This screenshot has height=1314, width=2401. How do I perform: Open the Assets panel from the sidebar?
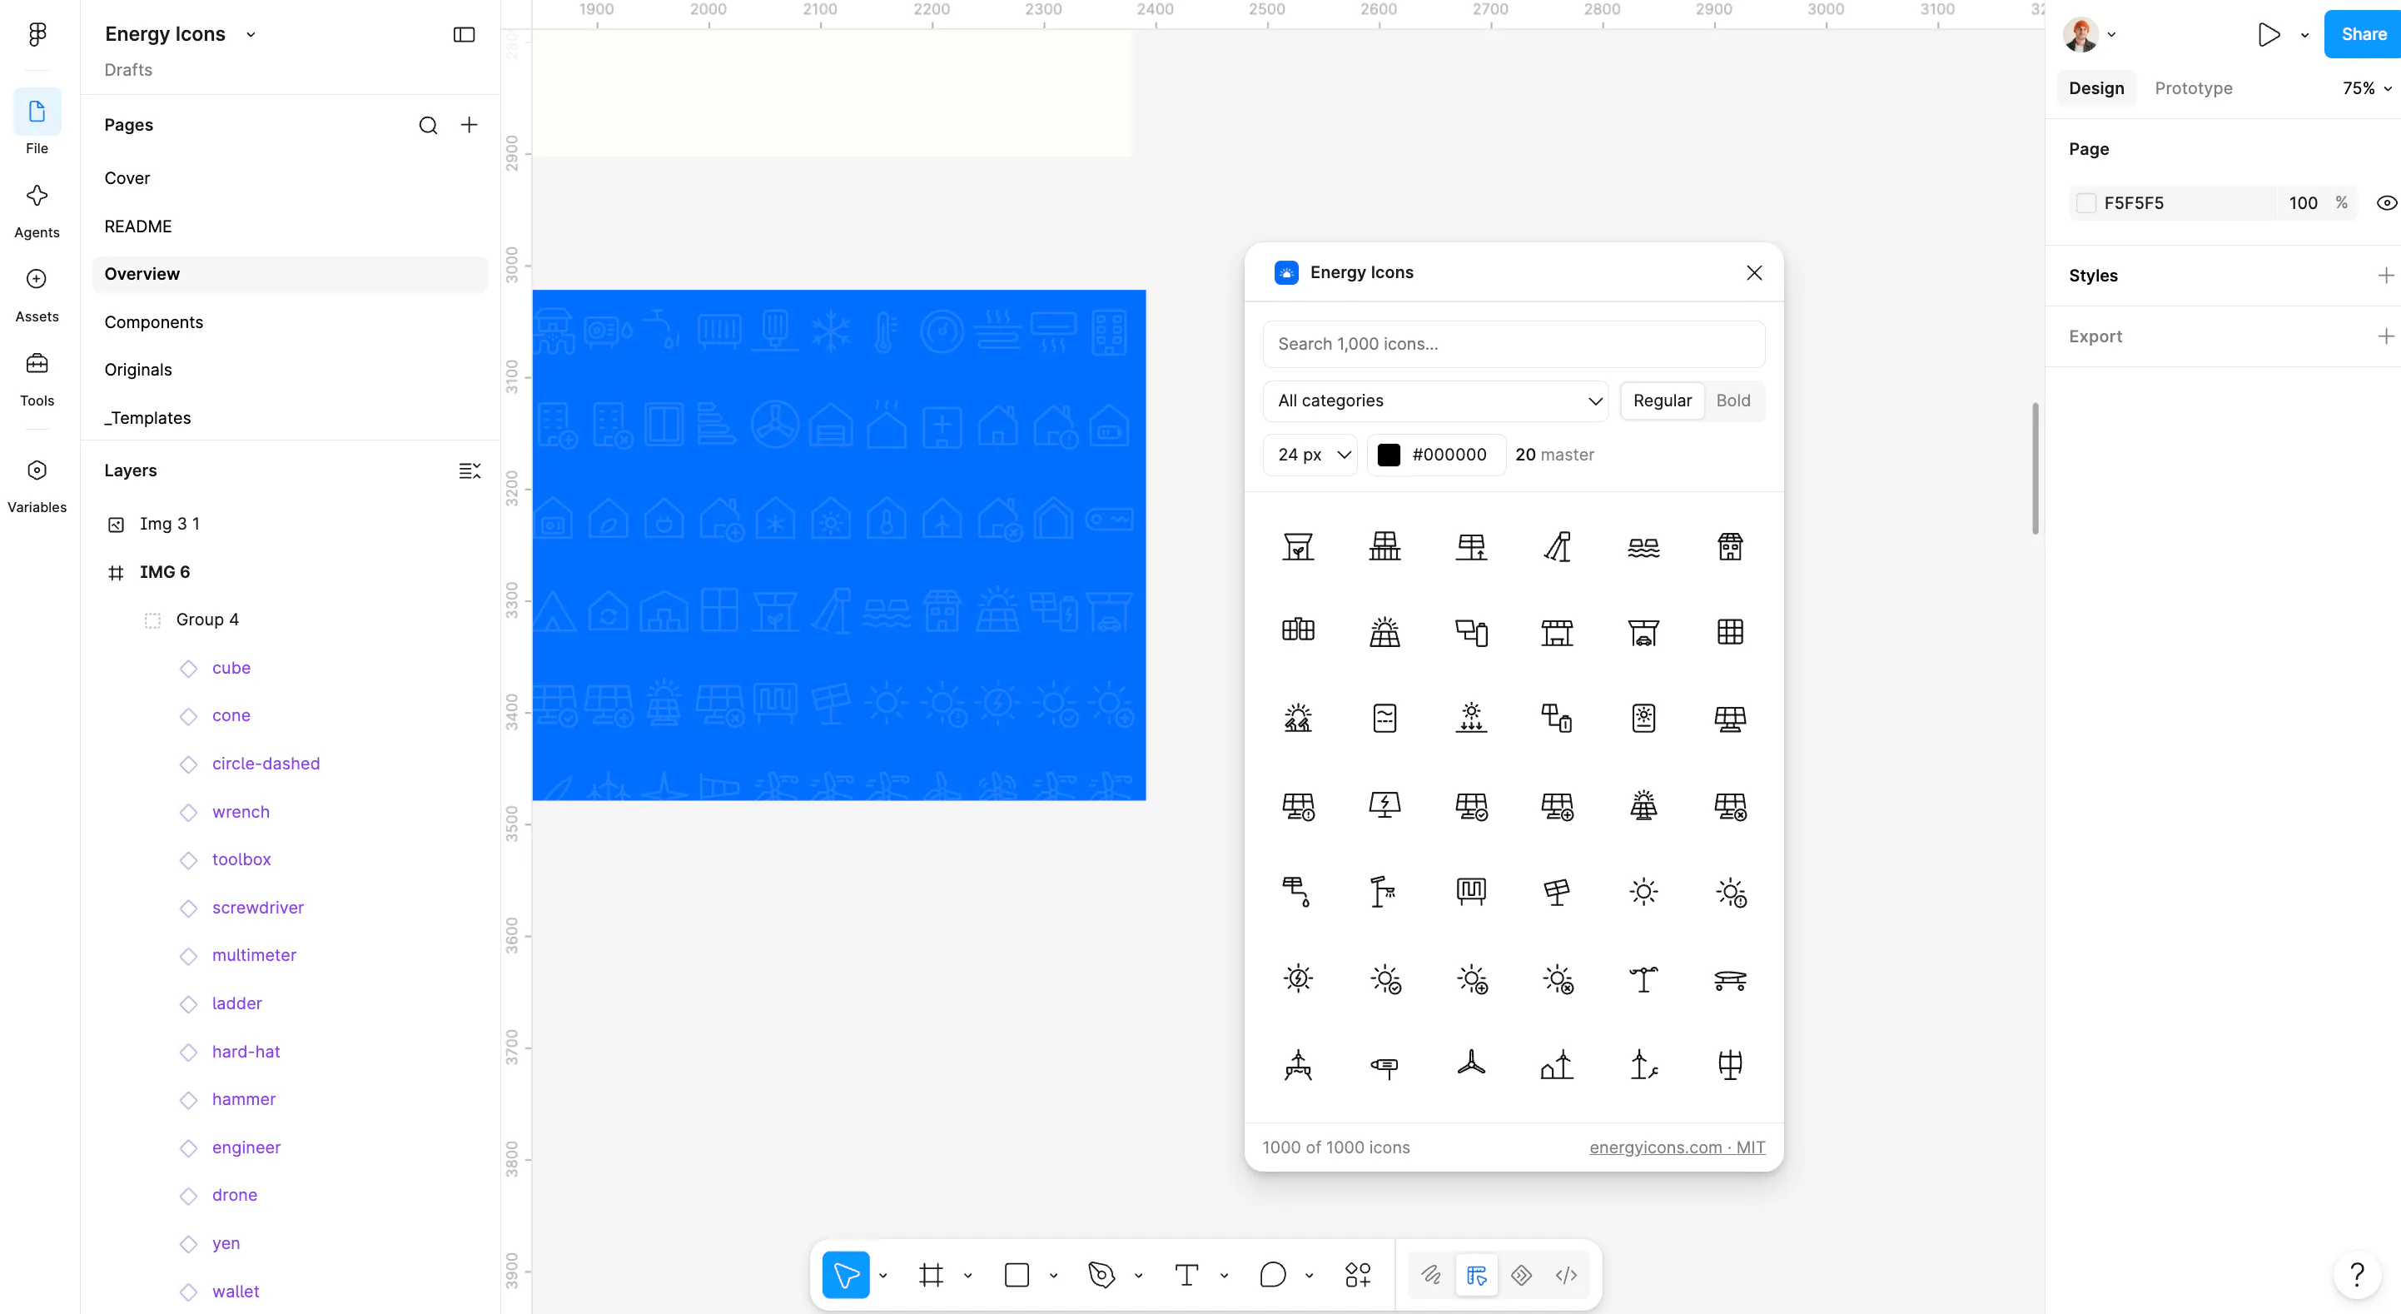(37, 293)
